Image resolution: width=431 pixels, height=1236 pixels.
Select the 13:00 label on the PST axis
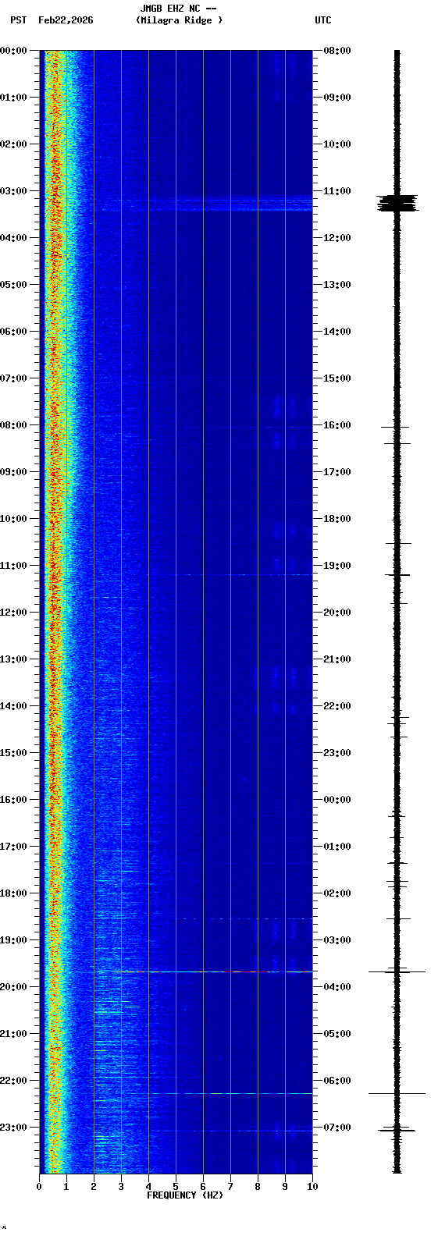[x=14, y=659]
